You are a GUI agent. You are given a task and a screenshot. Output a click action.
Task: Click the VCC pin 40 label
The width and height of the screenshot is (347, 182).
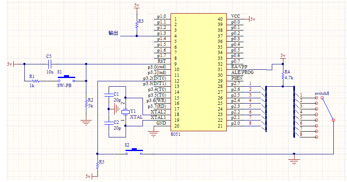click(235, 16)
